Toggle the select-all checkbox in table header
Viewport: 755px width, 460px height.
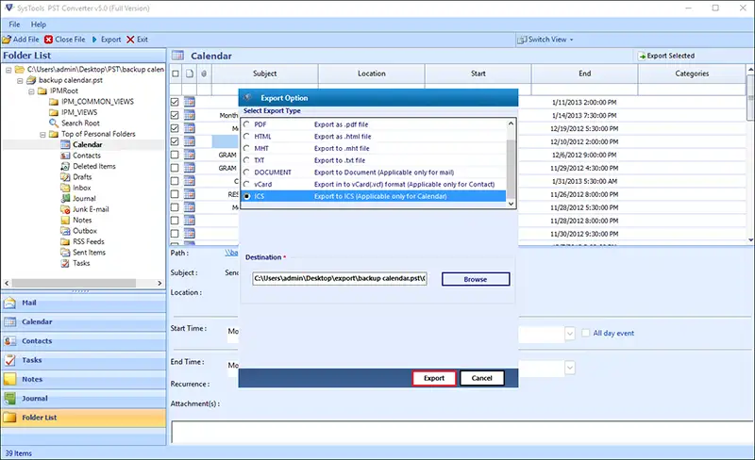pyautogui.click(x=176, y=74)
